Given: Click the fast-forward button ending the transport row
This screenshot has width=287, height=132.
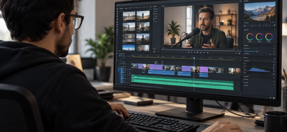Looking at the screenshot, I should [208, 52].
